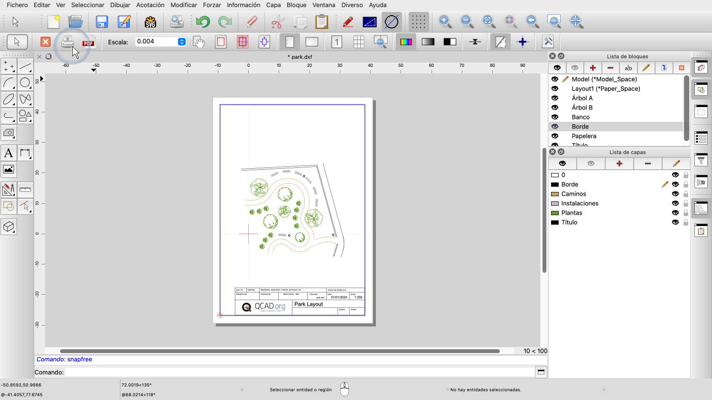
Task: Select the Line drawing tool
Action: tap(25, 66)
